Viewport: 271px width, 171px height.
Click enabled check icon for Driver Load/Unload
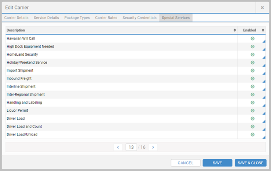pos(253,134)
